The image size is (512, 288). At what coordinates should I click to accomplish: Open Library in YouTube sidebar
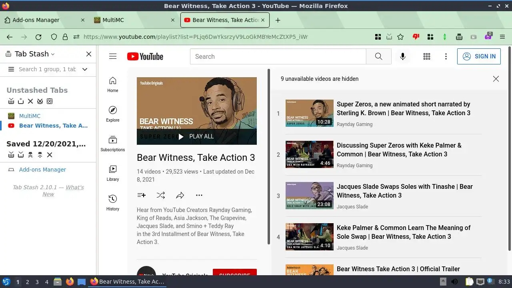[113, 173]
